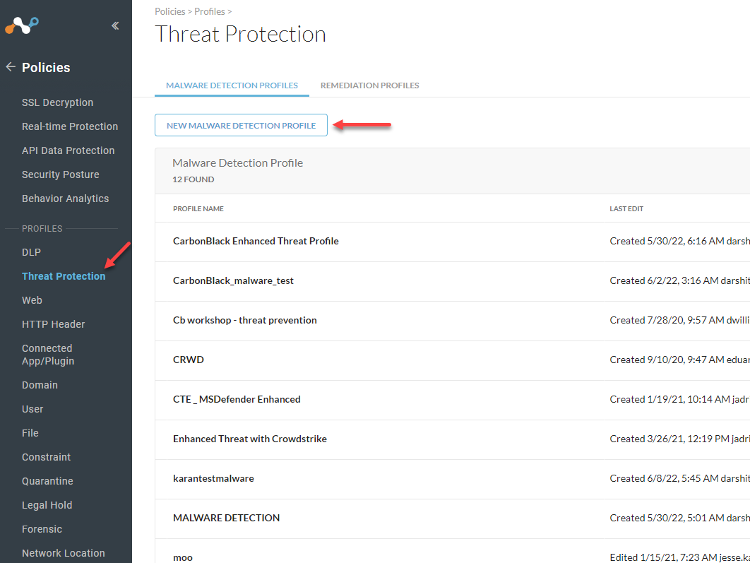The image size is (750, 563).
Task: Open the moo profile entry
Action: [182, 557]
